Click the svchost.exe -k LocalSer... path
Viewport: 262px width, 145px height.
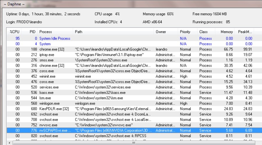[113, 120]
